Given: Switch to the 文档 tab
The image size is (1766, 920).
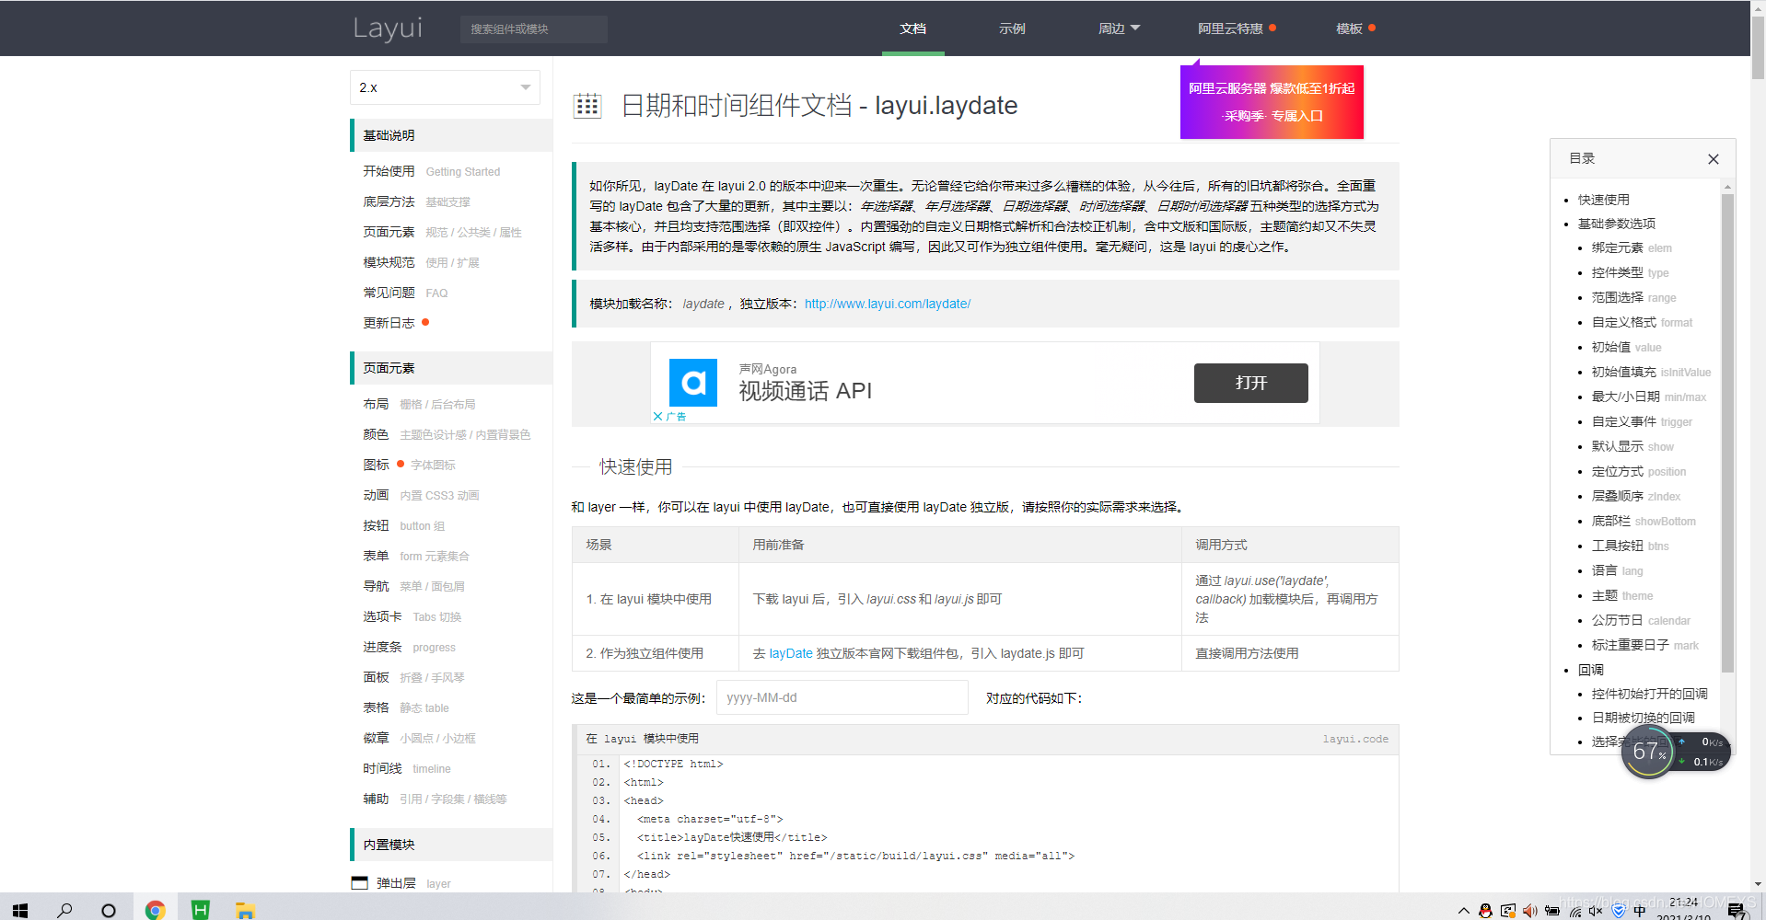Looking at the screenshot, I should [x=912, y=29].
